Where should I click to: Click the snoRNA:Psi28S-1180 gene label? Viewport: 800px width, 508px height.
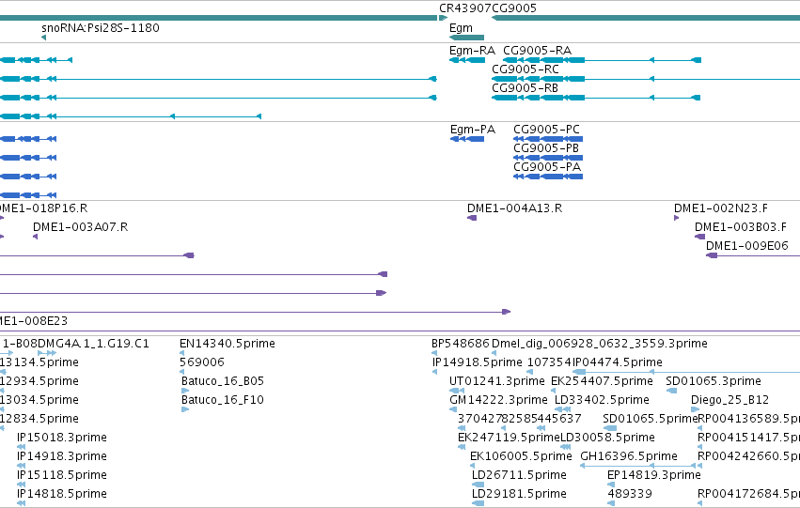point(101,28)
